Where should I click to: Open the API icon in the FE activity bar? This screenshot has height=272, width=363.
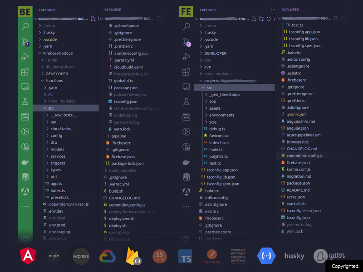point(186,117)
